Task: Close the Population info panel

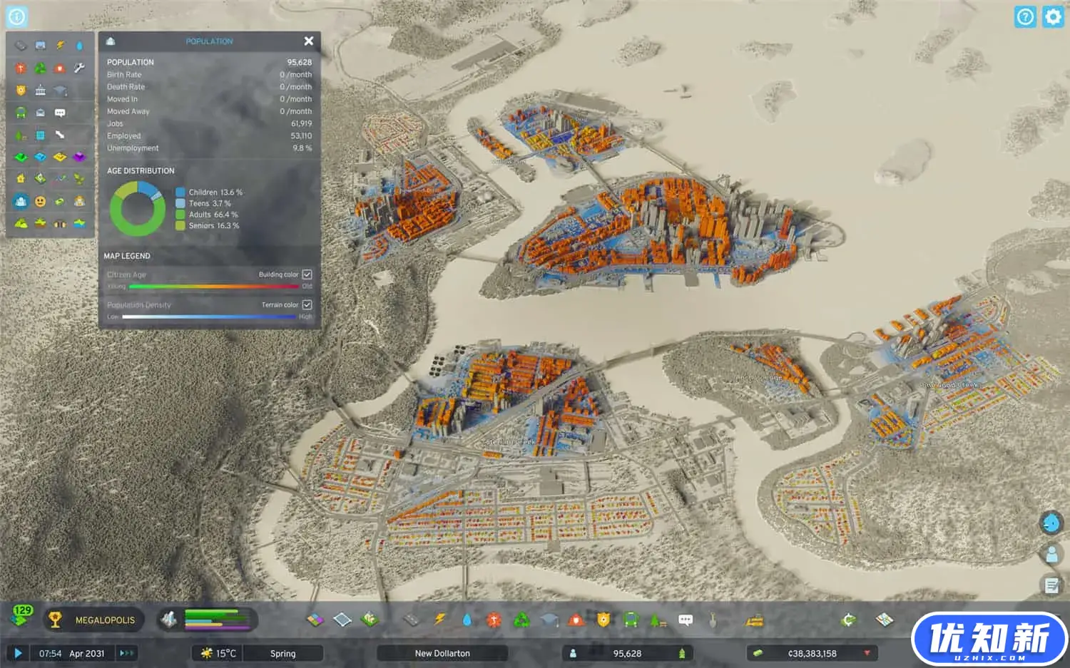Action: click(x=308, y=41)
